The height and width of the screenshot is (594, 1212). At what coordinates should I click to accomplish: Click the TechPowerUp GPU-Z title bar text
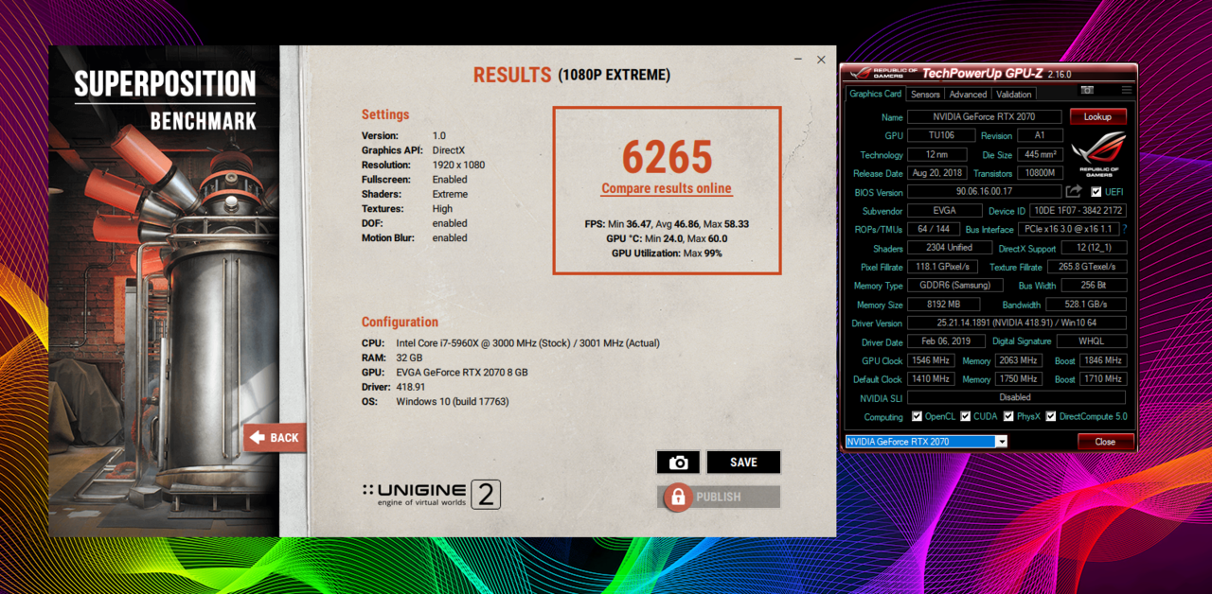[x=997, y=74]
